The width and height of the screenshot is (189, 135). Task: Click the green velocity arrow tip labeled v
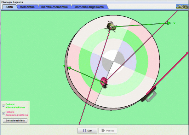pos(169,23)
